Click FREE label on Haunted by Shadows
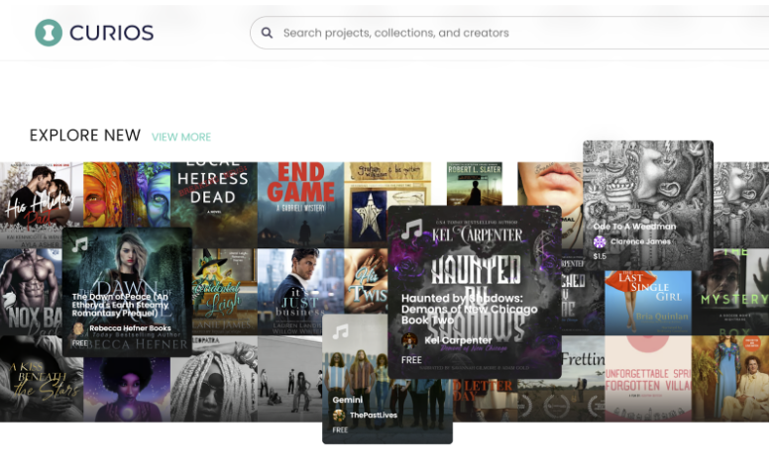 click(x=411, y=360)
